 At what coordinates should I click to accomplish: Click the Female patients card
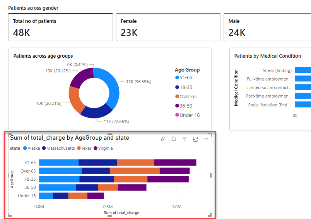pos(168,27)
